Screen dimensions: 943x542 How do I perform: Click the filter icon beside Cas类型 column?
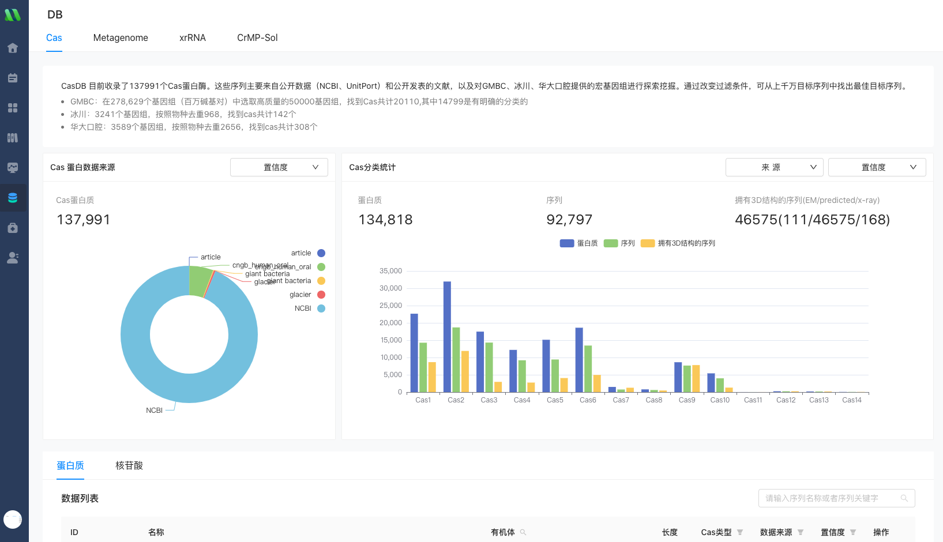pos(740,532)
